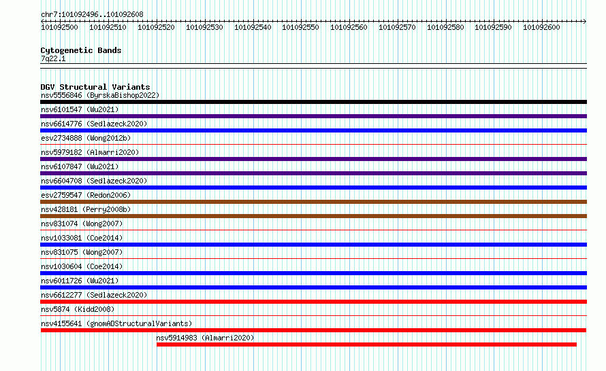Click the brown esv2759547 variant bar
The height and width of the screenshot is (371, 606).
pyautogui.click(x=313, y=202)
